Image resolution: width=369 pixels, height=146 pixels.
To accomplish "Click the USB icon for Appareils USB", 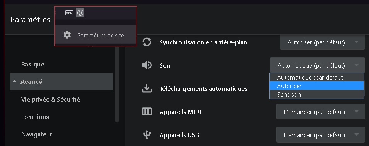I will (x=147, y=135).
